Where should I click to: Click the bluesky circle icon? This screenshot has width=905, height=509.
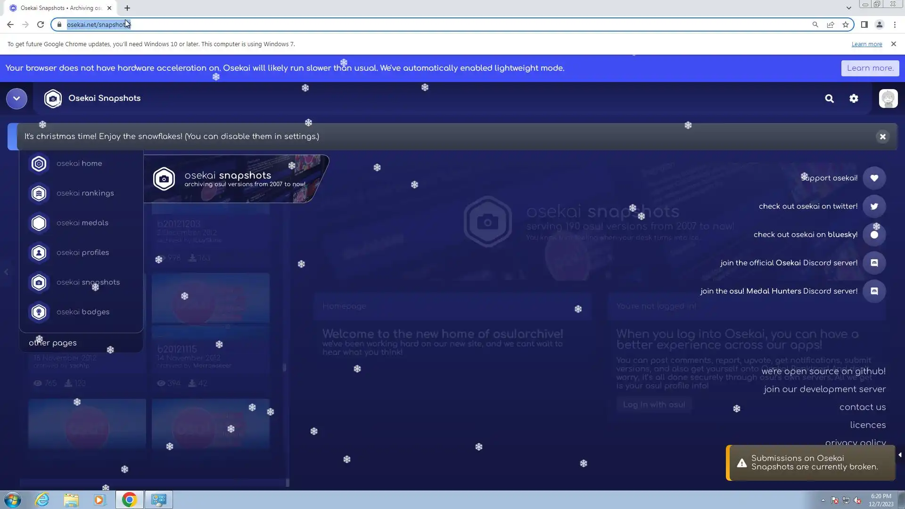(874, 235)
